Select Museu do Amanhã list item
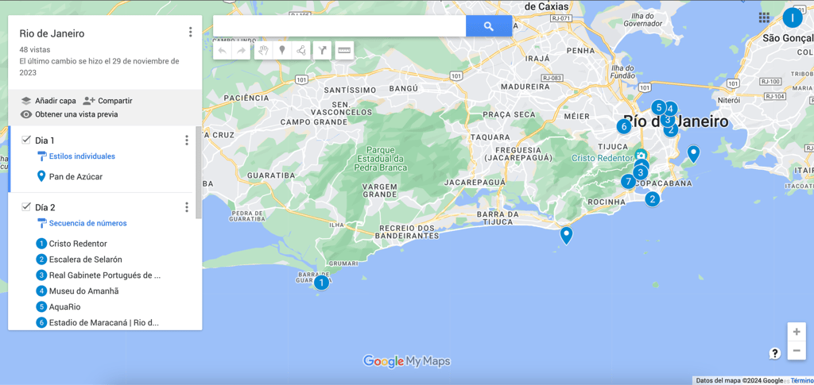814x385 pixels. 83,291
